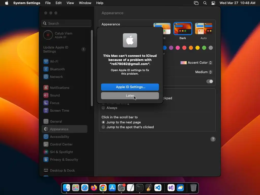Open Trash from the Dock
Image resolution: width=260 pixels, height=195 pixels.
(193, 188)
